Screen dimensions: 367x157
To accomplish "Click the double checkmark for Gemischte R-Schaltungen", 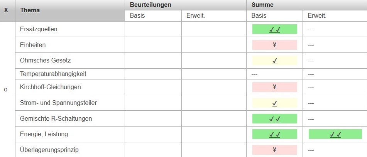I will pos(274,119).
